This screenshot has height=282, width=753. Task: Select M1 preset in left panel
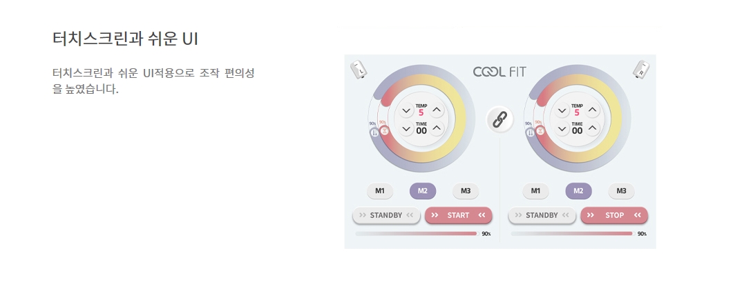click(380, 191)
